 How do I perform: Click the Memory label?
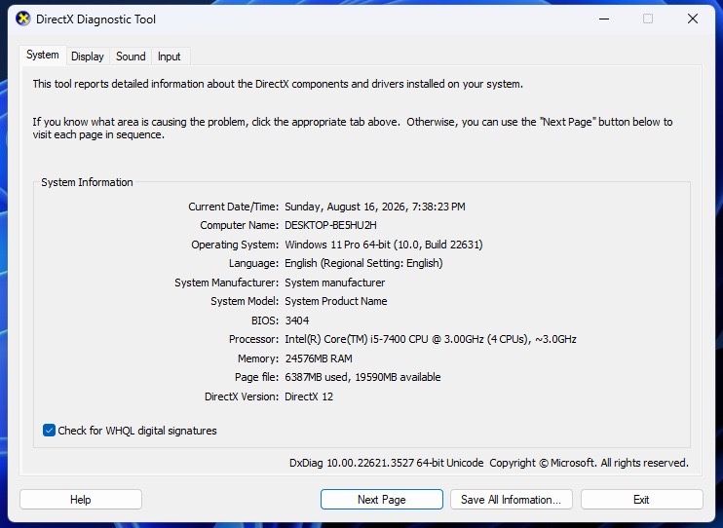click(x=258, y=358)
